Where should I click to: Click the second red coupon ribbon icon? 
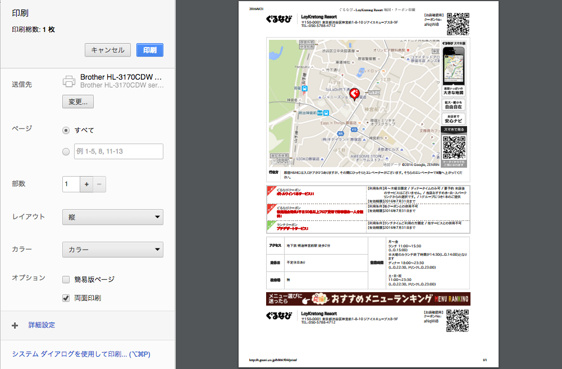pos(271,208)
